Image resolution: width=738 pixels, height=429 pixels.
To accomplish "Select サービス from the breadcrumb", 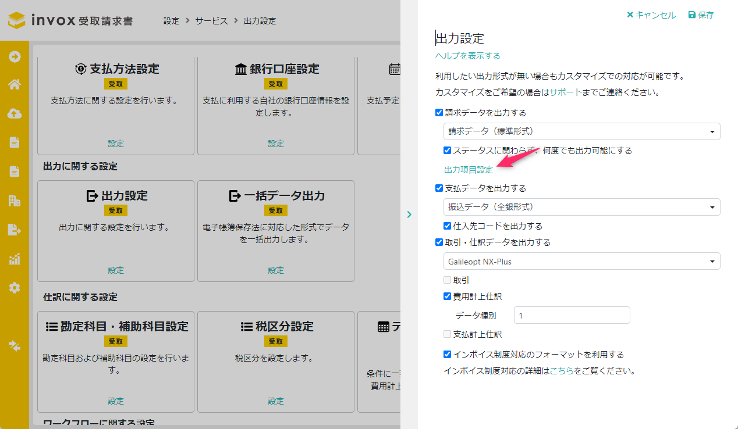I will click(211, 20).
